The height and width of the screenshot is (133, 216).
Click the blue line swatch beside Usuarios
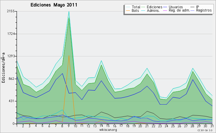[165, 7]
